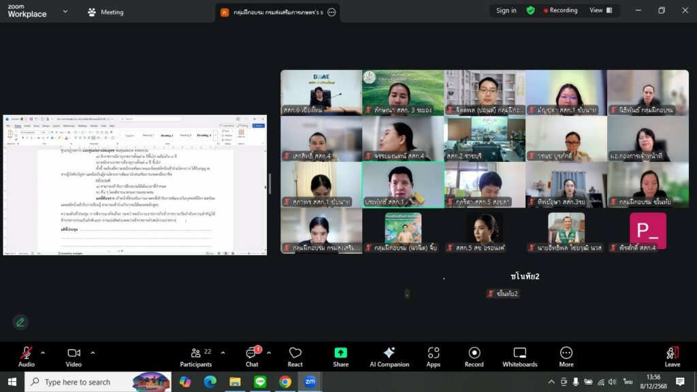The image size is (697, 392).
Task: Toggle the Record button
Action: click(x=474, y=355)
